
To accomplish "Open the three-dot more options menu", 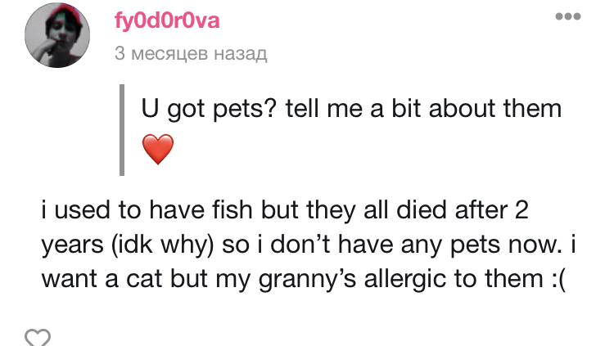I will [568, 16].
